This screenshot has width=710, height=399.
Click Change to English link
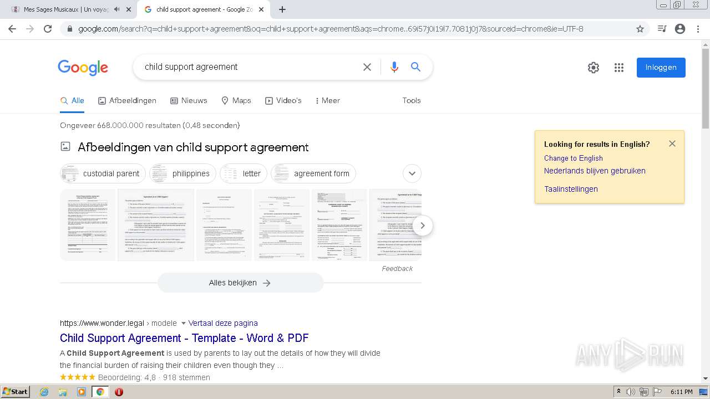[573, 158]
